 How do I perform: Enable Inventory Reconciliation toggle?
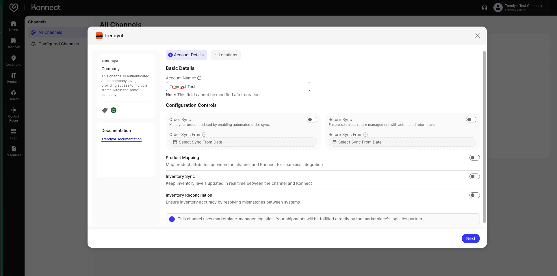tap(475, 195)
